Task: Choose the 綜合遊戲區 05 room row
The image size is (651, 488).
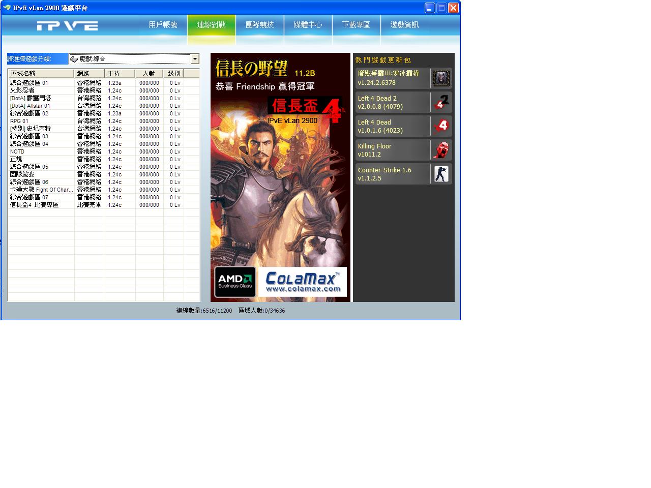Action: 104,167
